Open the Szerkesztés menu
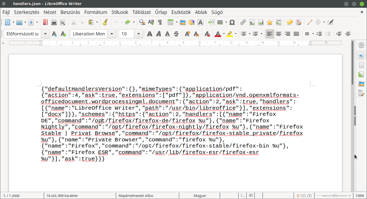This screenshot has width=367, height=199. click(x=27, y=12)
